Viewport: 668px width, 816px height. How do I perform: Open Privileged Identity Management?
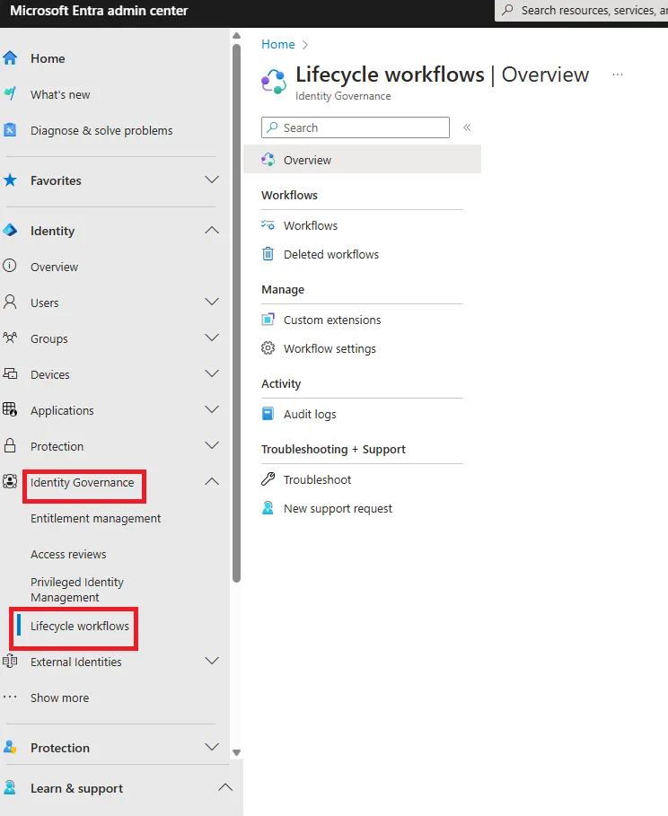point(77,590)
